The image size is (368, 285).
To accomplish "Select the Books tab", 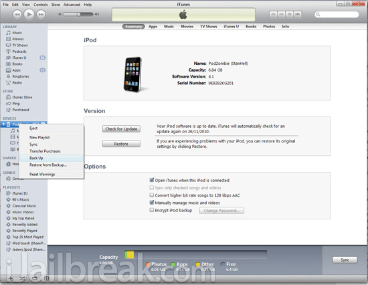I will point(251,27).
